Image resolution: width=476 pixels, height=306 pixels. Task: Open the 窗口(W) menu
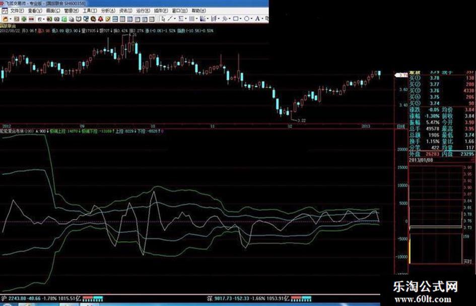(179, 11)
